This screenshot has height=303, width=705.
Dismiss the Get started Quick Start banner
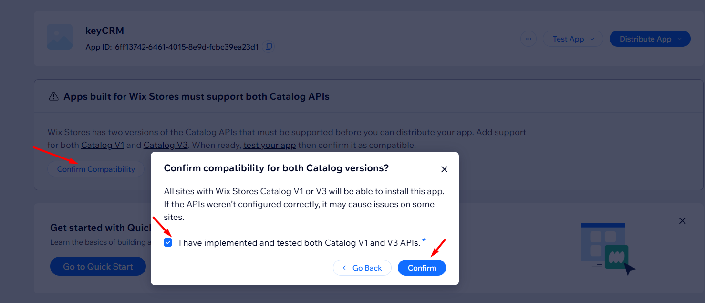(x=682, y=221)
